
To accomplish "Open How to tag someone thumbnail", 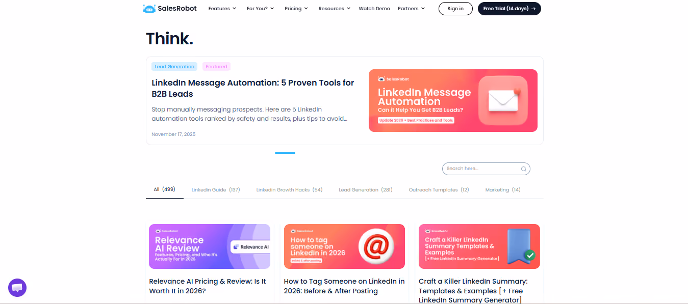I will (344, 246).
